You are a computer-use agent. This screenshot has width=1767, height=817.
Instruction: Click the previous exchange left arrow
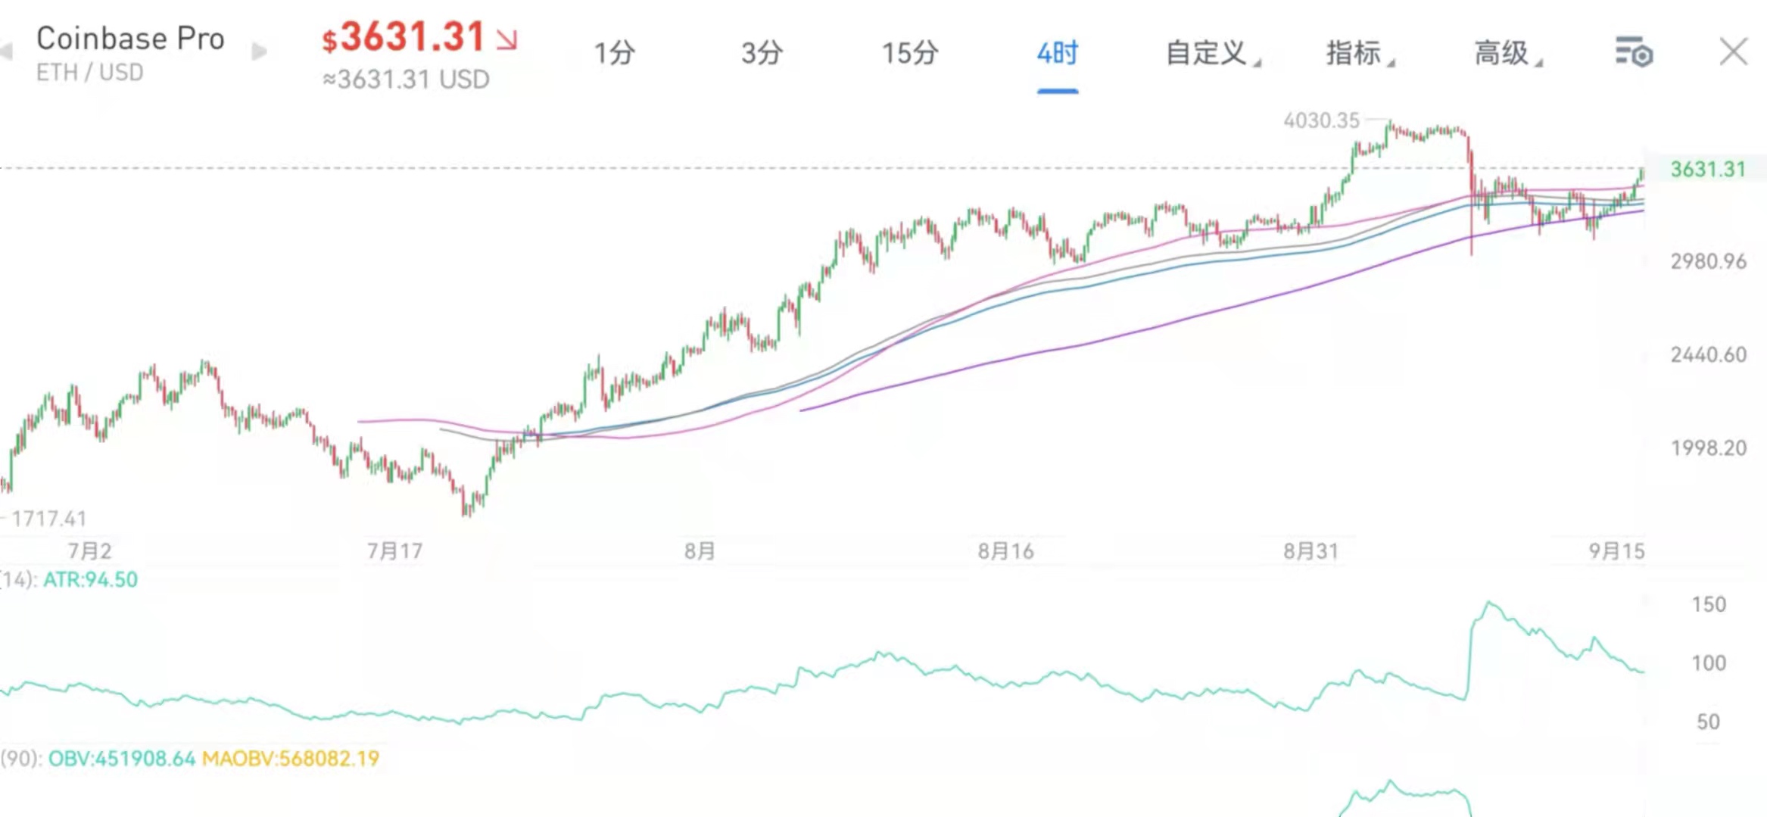(x=6, y=51)
